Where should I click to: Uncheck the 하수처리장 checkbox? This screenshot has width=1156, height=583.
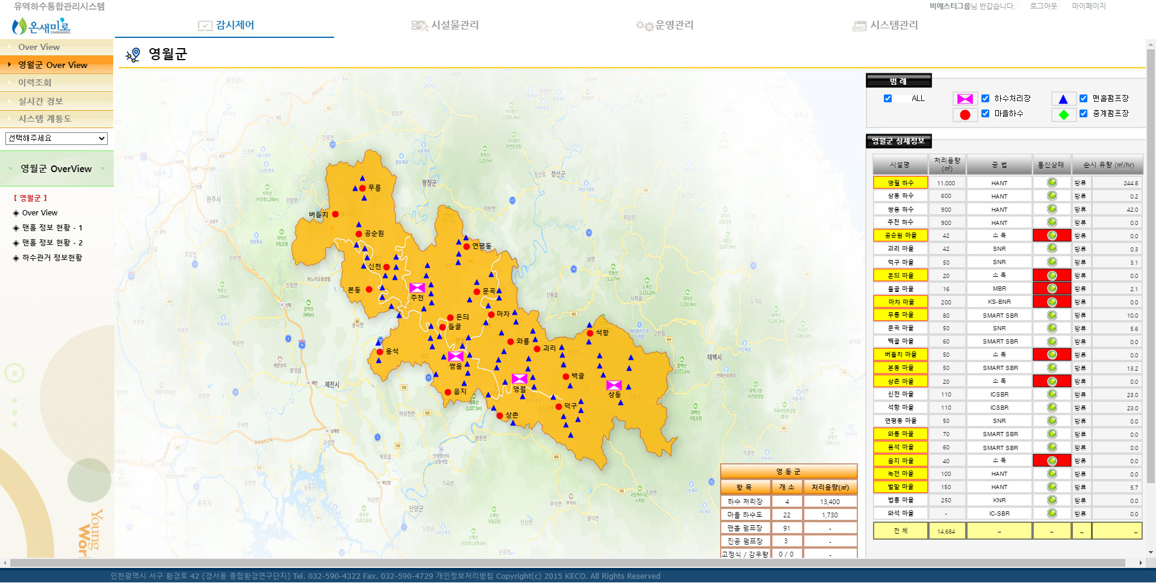985,98
